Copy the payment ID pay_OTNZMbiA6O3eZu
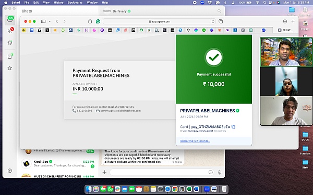 [x=233, y=126]
